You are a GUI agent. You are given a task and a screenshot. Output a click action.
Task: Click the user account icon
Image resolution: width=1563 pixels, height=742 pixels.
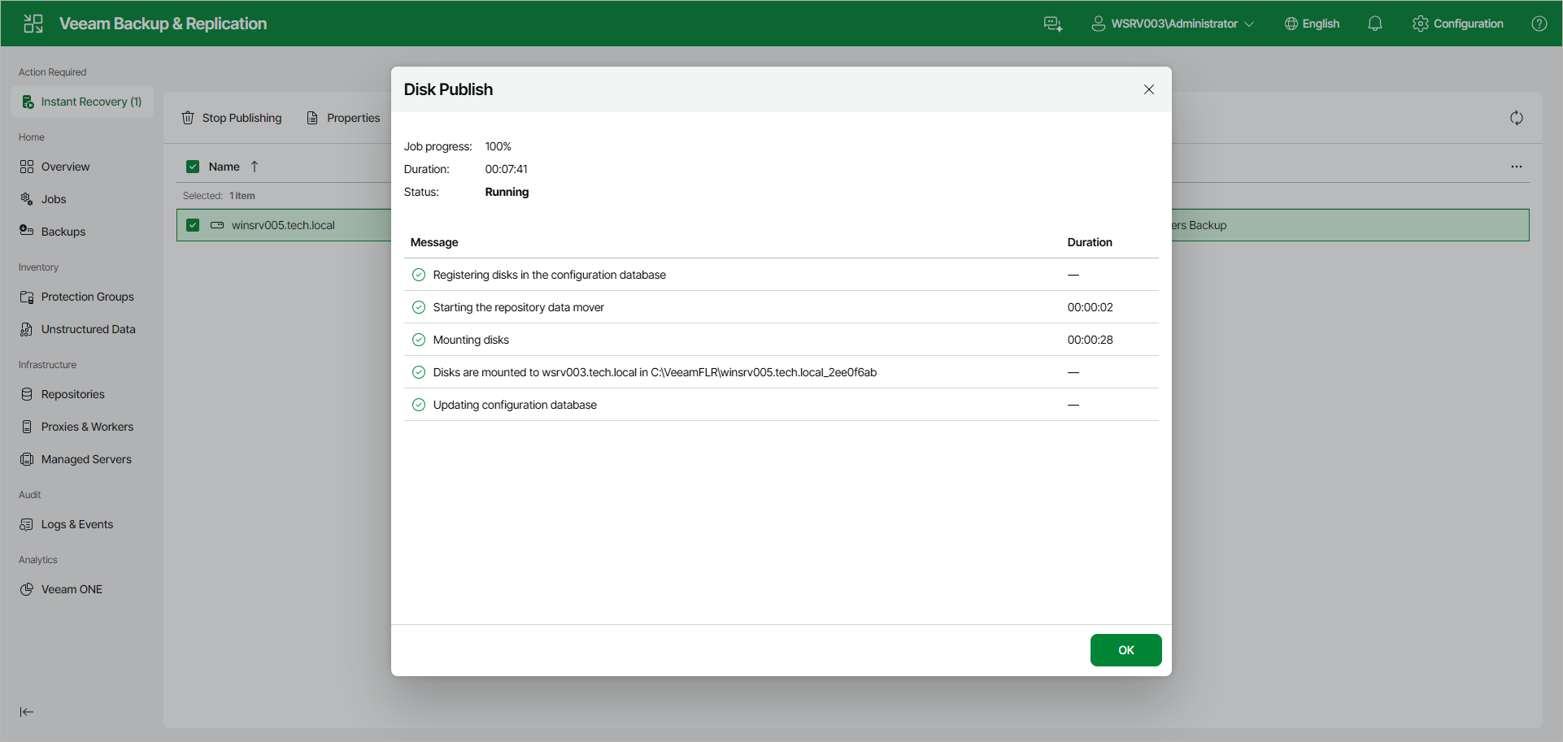1099,24
